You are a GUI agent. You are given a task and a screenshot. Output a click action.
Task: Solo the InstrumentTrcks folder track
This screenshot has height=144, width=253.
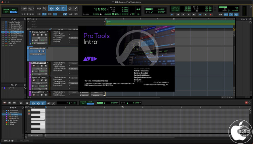40,51
